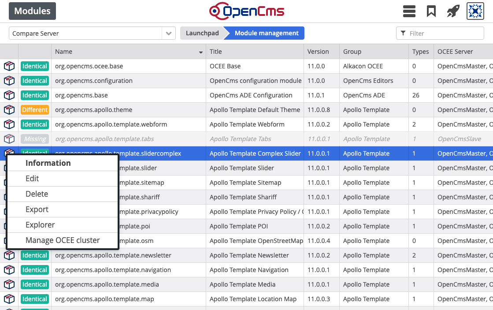Select org.opencms.apollo.theme name cell
The width and height of the screenshot is (493, 310).
(129, 110)
